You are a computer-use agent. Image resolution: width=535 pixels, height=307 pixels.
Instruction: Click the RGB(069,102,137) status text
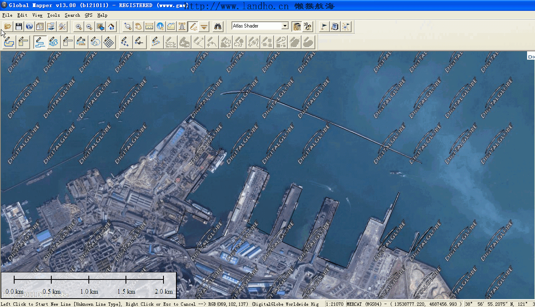pos(229,304)
